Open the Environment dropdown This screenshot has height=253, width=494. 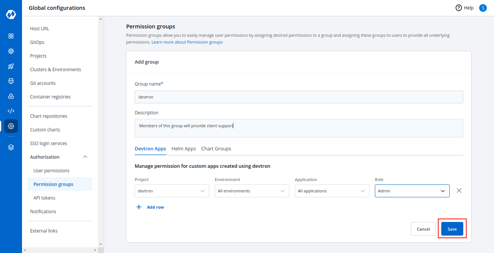252,191
